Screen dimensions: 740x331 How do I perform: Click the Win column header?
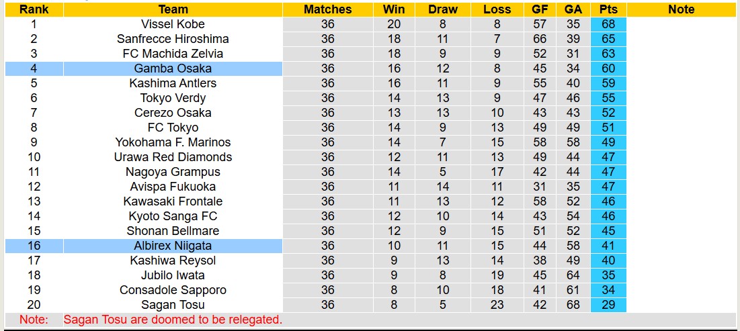[x=394, y=9]
